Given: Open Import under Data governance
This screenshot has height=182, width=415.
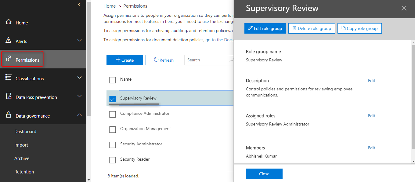Looking at the screenshot, I should [x=21, y=145].
